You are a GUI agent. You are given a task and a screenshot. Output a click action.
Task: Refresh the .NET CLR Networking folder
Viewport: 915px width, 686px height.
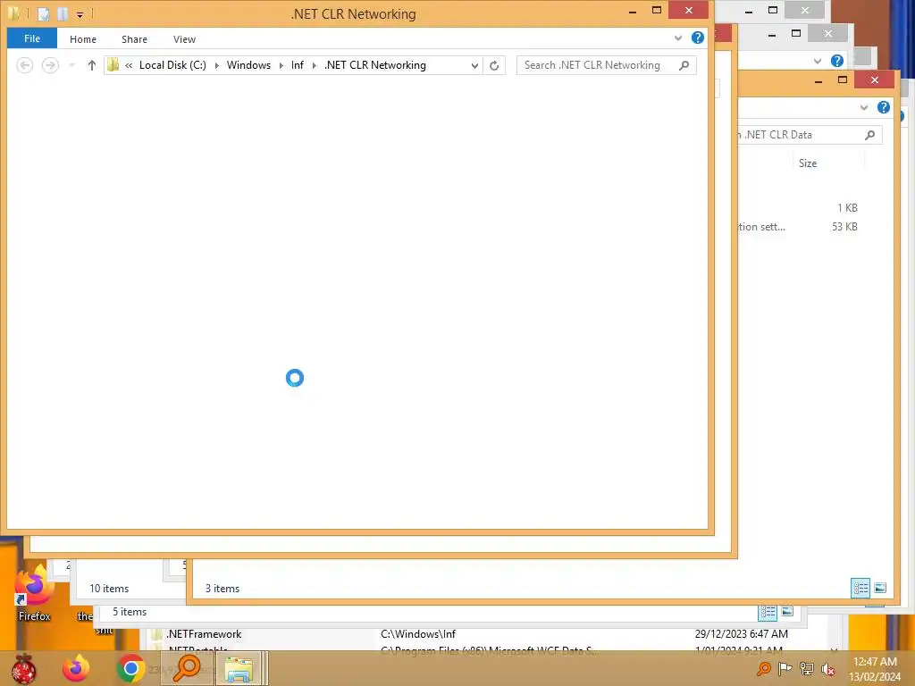point(494,65)
